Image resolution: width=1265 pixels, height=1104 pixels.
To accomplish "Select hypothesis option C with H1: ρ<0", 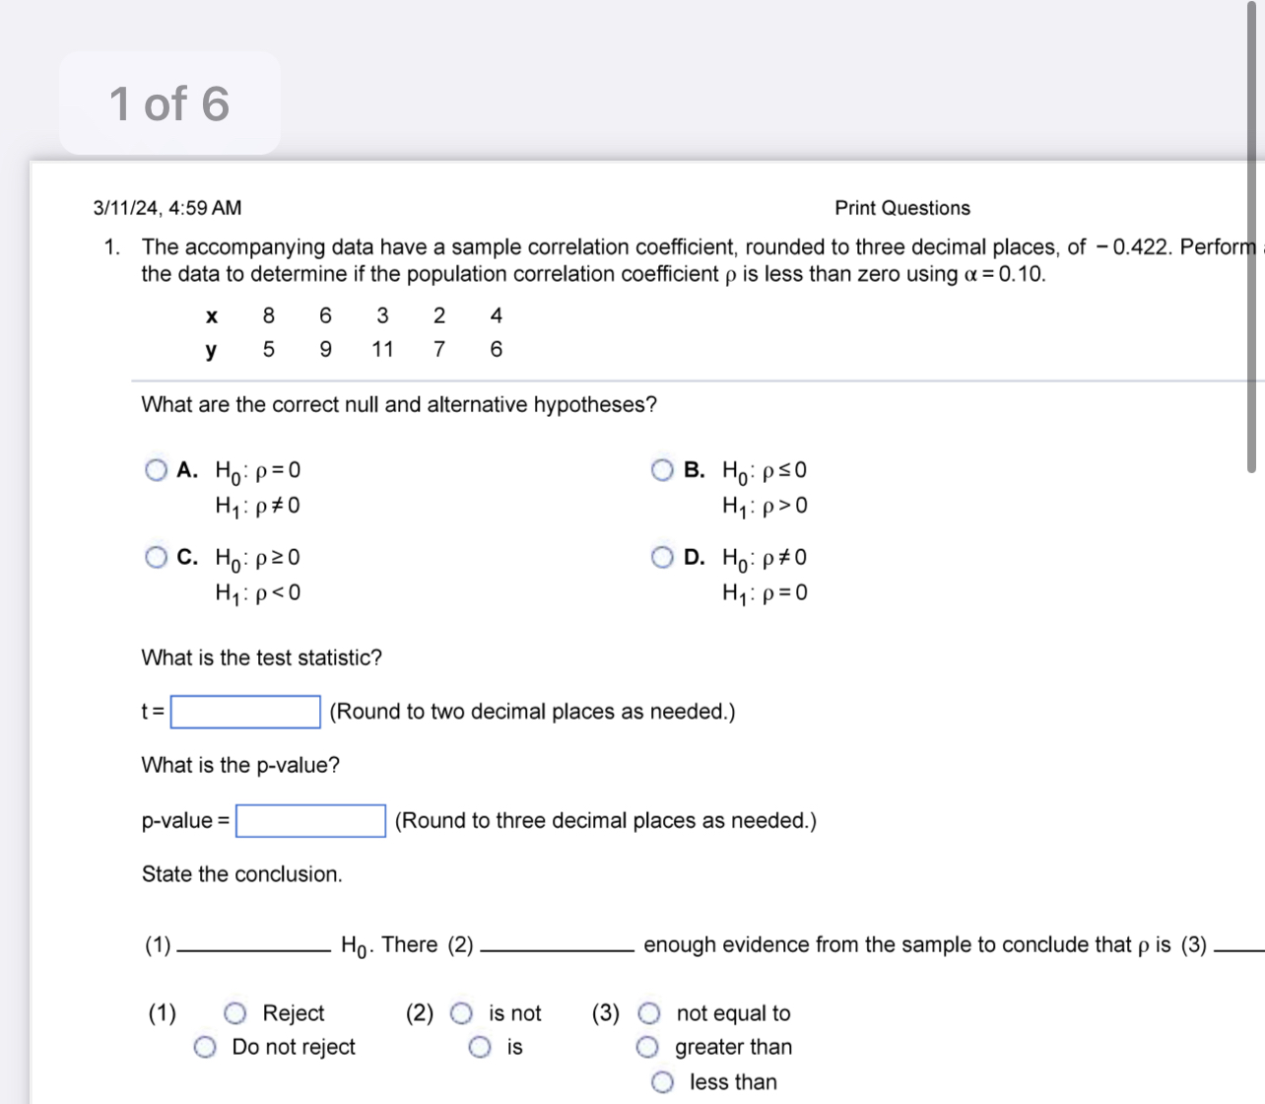I will [156, 558].
